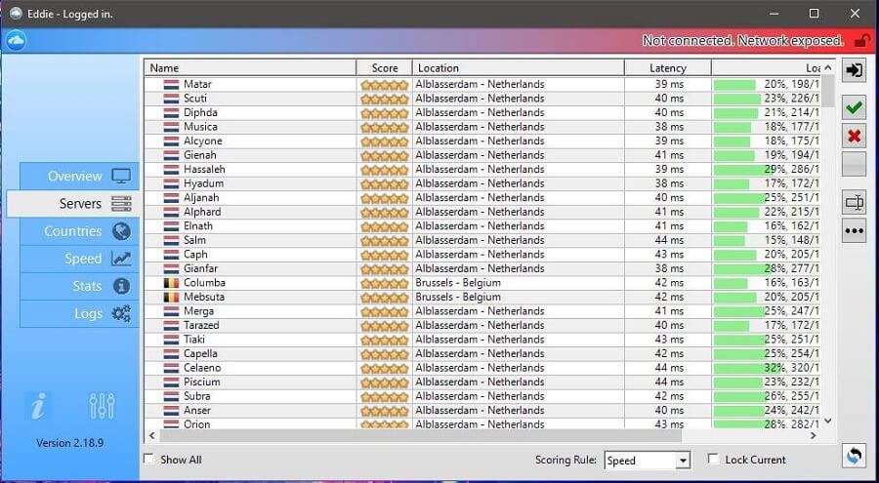Image resolution: width=879 pixels, height=483 pixels.
Task: Open the Scoring Rule dropdown
Action: point(647,461)
